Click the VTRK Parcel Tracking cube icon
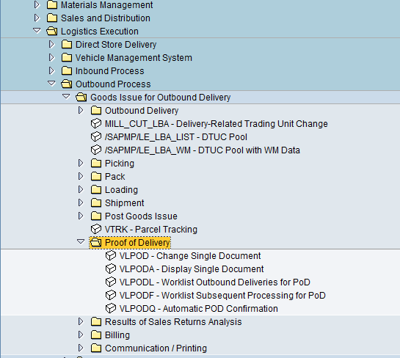This screenshot has height=358, width=400. (96, 229)
